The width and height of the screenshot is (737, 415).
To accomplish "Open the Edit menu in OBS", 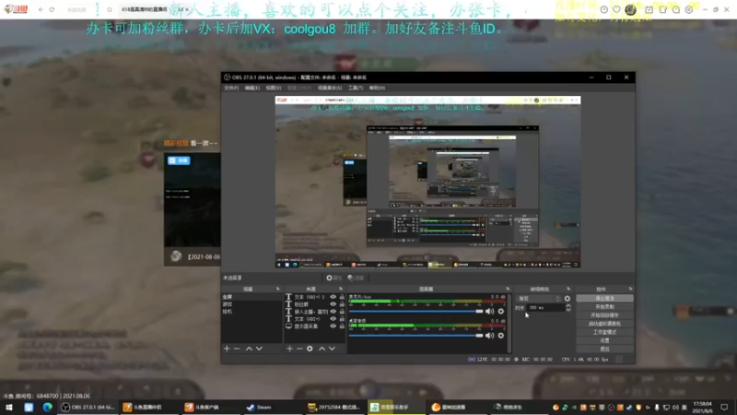I will tap(252, 88).
